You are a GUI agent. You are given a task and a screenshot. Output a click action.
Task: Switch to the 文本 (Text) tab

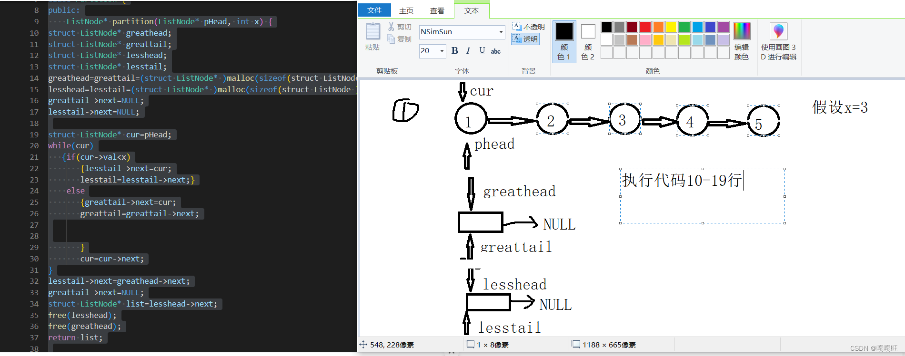tap(472, 10)
